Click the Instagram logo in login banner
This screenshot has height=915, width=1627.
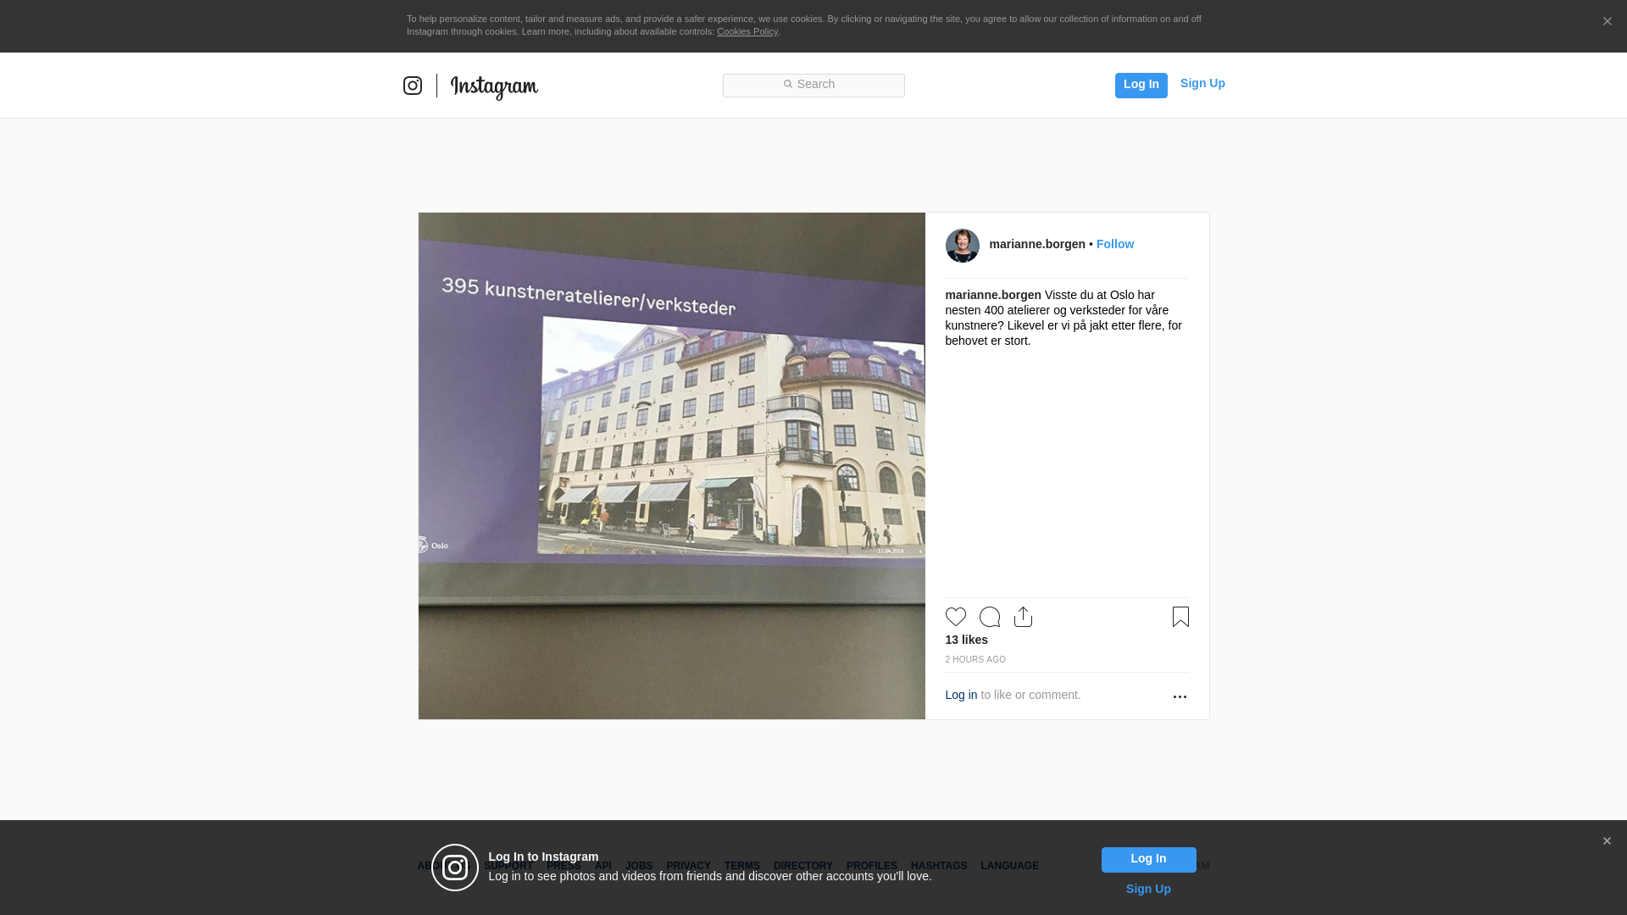(x=455, y=868)
